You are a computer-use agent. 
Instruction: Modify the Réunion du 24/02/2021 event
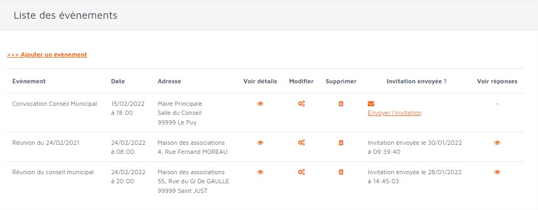click(301, 143)
